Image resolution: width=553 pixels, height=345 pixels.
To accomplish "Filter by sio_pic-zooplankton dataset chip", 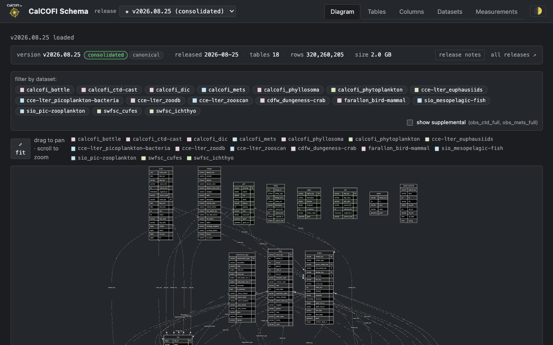I will (52, 111).
